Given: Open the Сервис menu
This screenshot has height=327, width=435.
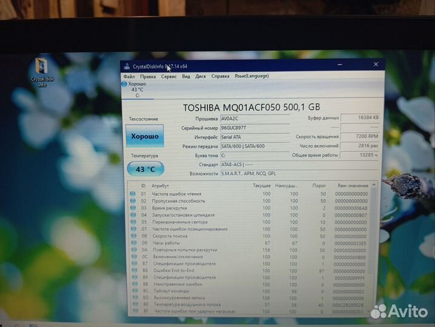Looking at the screenshot, I should coord(169,76).
